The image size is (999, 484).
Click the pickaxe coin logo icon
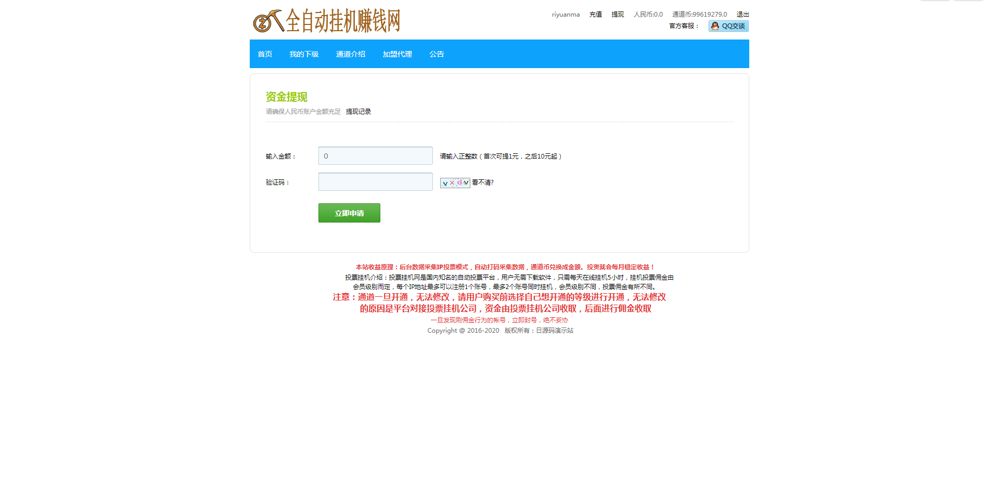pos(267,21)
